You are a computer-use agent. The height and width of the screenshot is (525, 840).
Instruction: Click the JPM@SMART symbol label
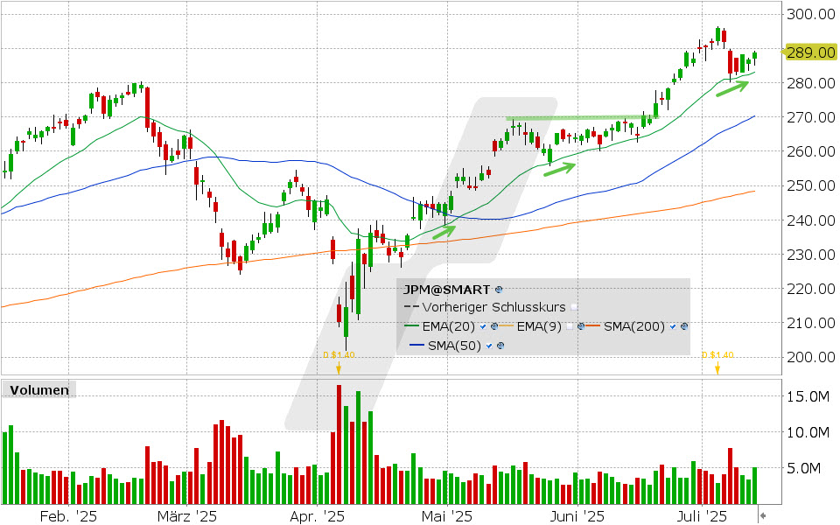(x=446, y=290)
